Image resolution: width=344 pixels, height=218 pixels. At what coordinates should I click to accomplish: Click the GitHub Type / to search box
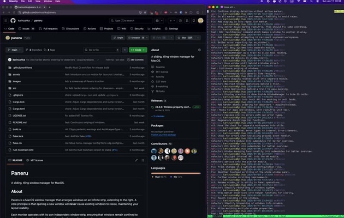pyautogui.click(x=131, y=21)
